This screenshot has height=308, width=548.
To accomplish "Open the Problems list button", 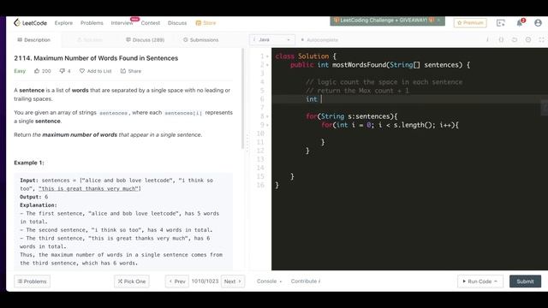I will [33, 281].
